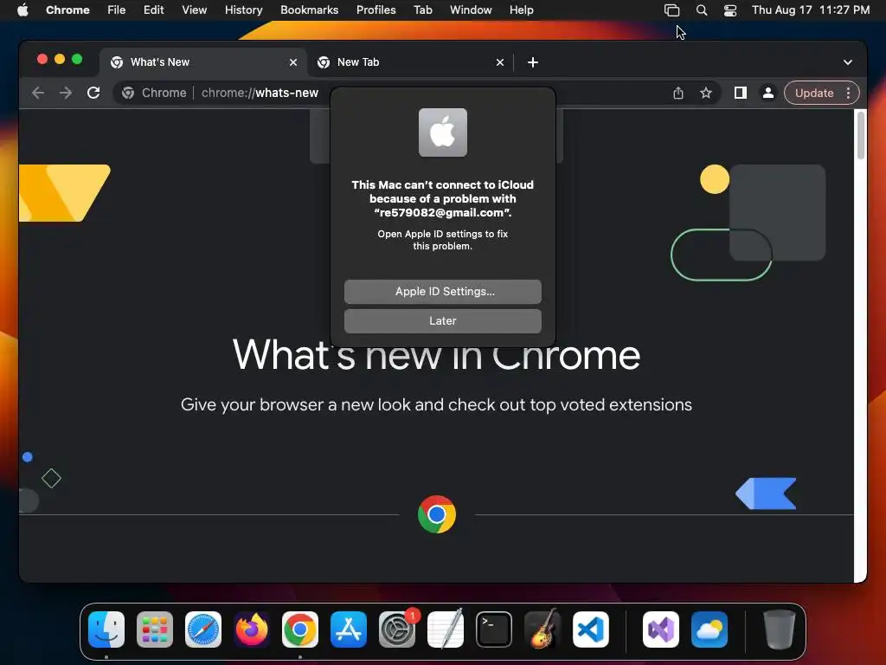Open the Edit menu

click(x=154, y=10)
